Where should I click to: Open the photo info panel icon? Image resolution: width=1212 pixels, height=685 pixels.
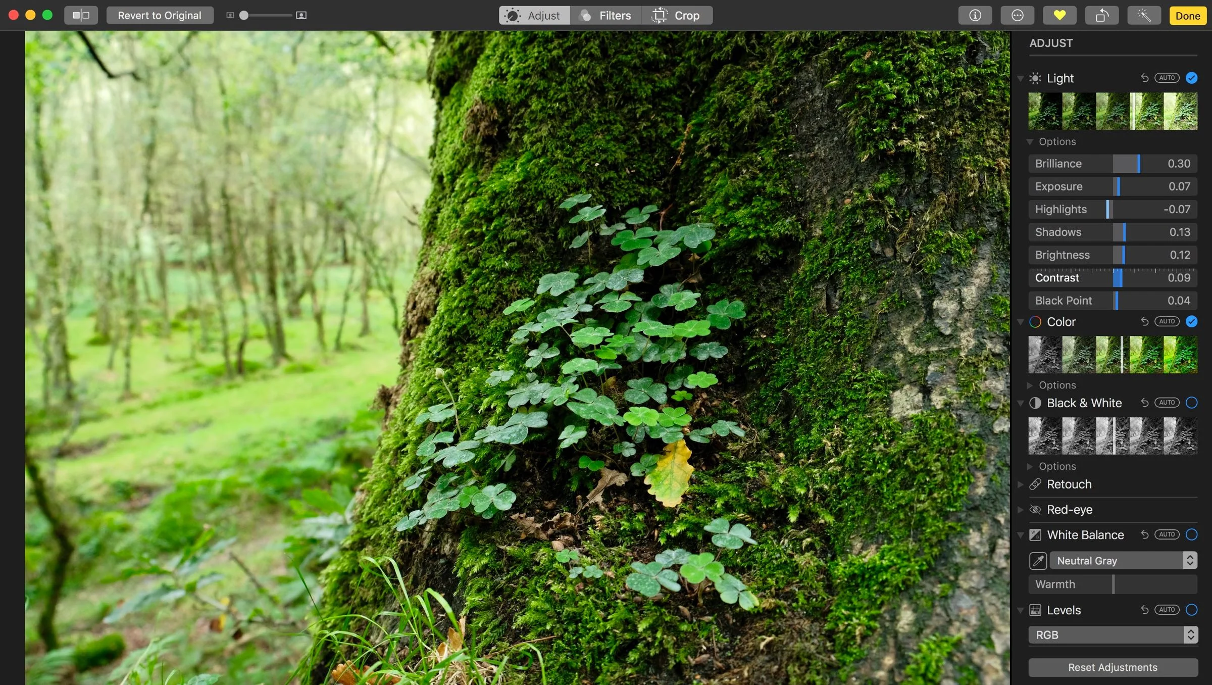[975, 15]
